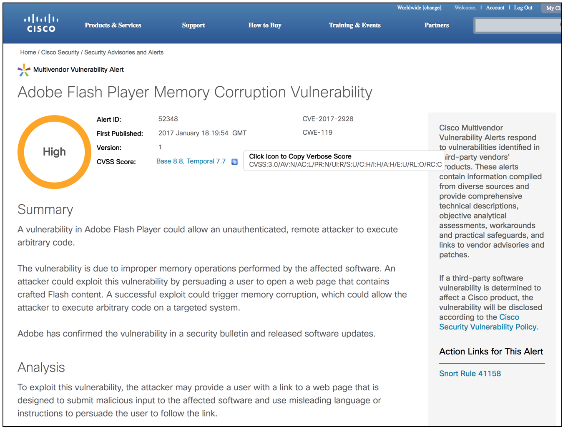Open the Base 8.8, Temporal 7.7 score link
The image size is (568, 432).
(191, 161)
